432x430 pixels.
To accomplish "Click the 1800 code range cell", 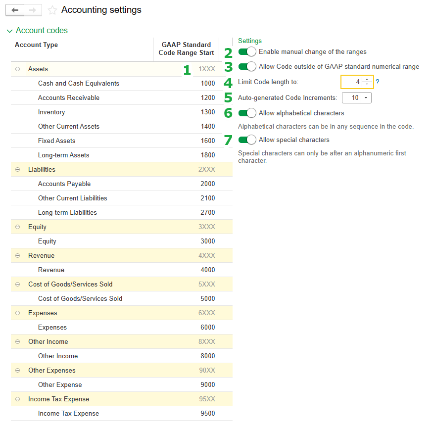I will point(208,155).
